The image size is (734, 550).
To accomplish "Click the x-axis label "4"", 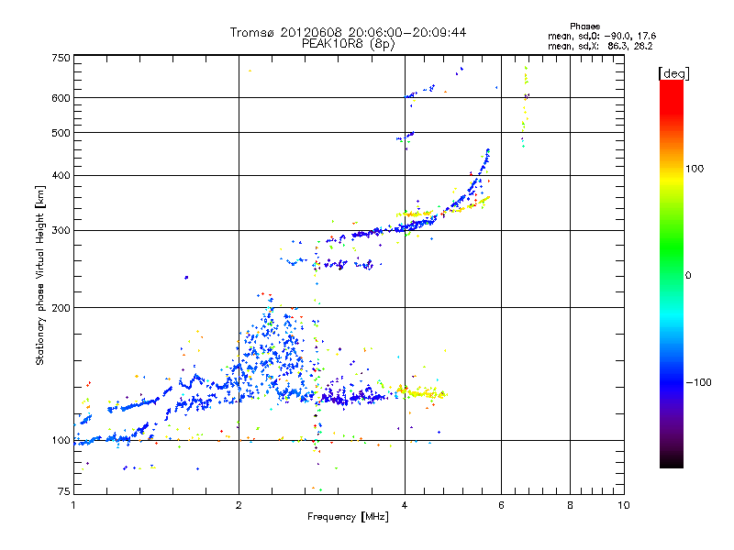I will [405, 505].
